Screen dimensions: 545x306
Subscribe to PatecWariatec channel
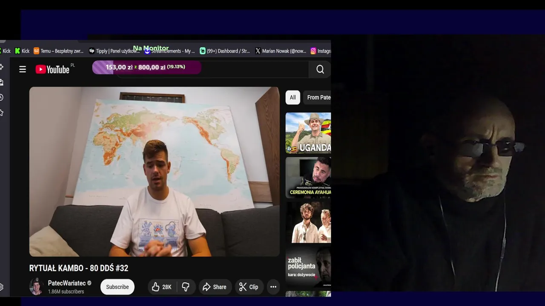pos(118,287)
